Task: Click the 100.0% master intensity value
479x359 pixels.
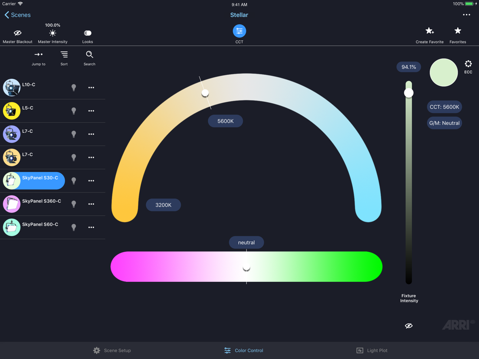Action: point(52,25)
